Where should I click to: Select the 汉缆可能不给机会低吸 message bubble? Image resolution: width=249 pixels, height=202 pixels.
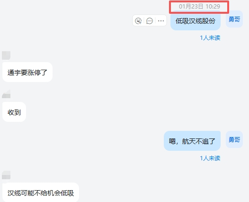pos(41,193)
